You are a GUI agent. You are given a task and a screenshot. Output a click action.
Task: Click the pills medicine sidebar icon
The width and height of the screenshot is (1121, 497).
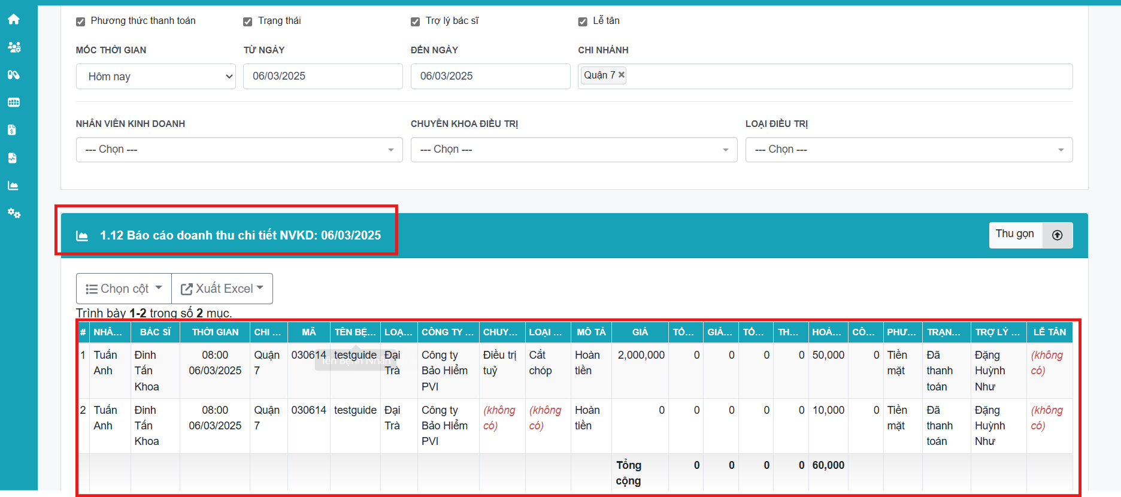pyautogui.click(x=14, y=75)
